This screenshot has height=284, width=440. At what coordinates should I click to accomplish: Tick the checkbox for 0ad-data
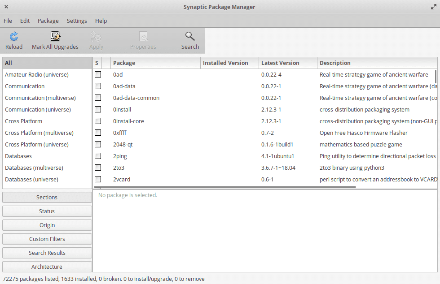pos(98,86)
